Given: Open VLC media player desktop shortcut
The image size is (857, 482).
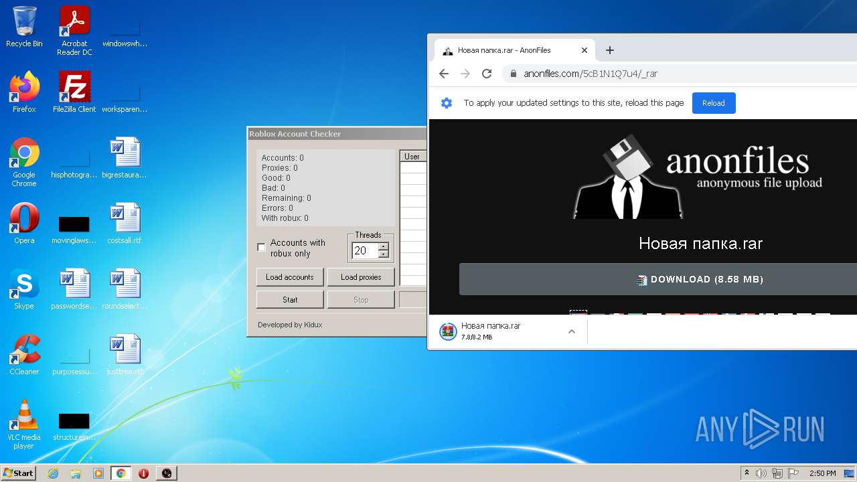Looking at the screenshot, I should pyautogui.click(x=24, y=424).
